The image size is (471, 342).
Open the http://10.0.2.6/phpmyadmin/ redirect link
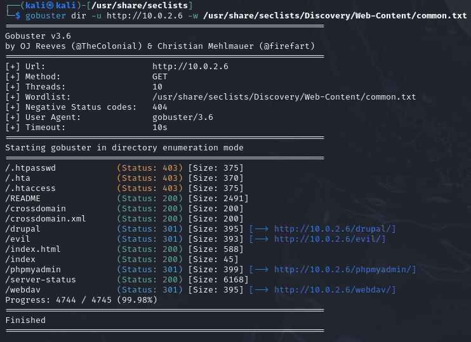[x=345, y=270]
